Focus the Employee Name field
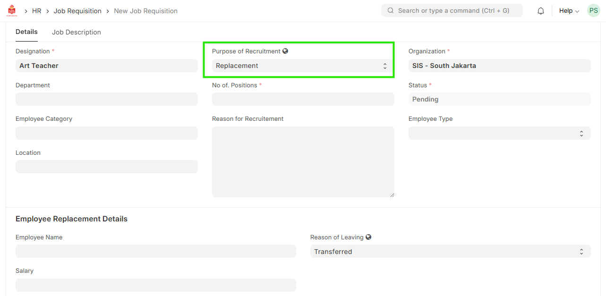Screen dimensions: 606x296 click(x=155, y=251)
